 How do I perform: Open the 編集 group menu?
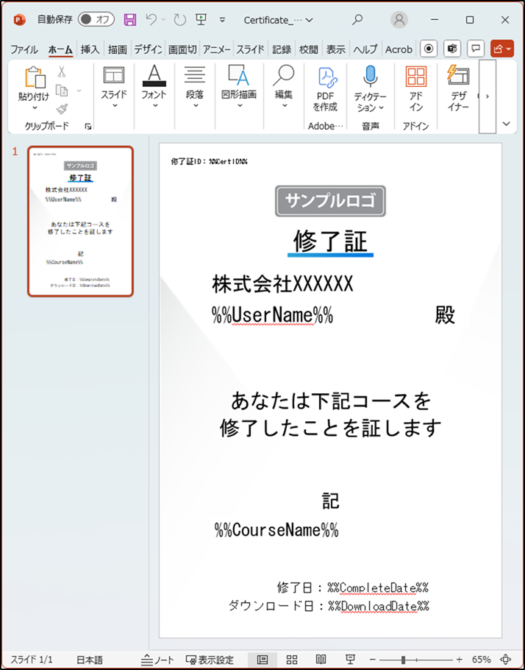pyautogui.click(x=284, y=87)
